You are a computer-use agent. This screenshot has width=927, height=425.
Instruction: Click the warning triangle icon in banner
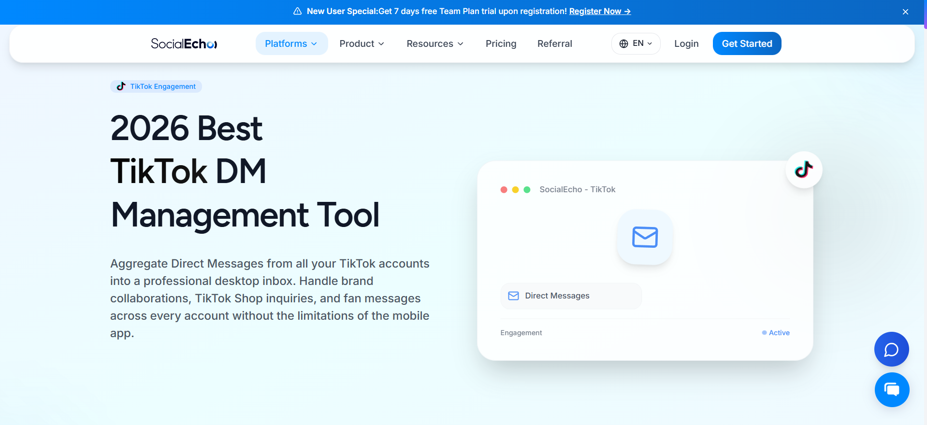298,11
